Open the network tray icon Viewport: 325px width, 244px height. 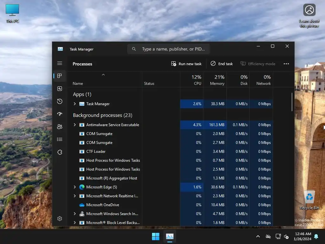point(278,236)
